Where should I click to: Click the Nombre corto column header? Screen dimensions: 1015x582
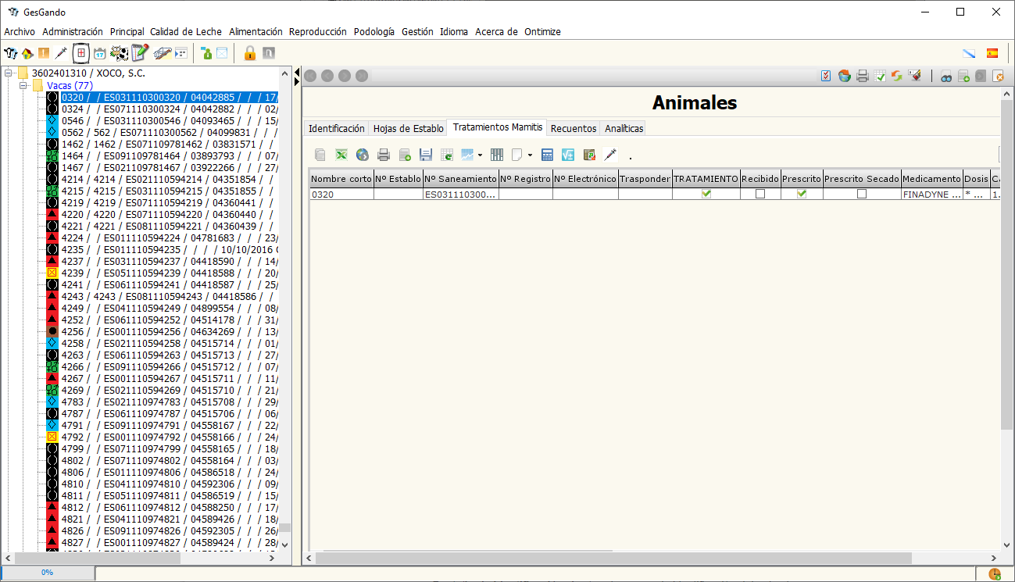click(x=341, y=179)
